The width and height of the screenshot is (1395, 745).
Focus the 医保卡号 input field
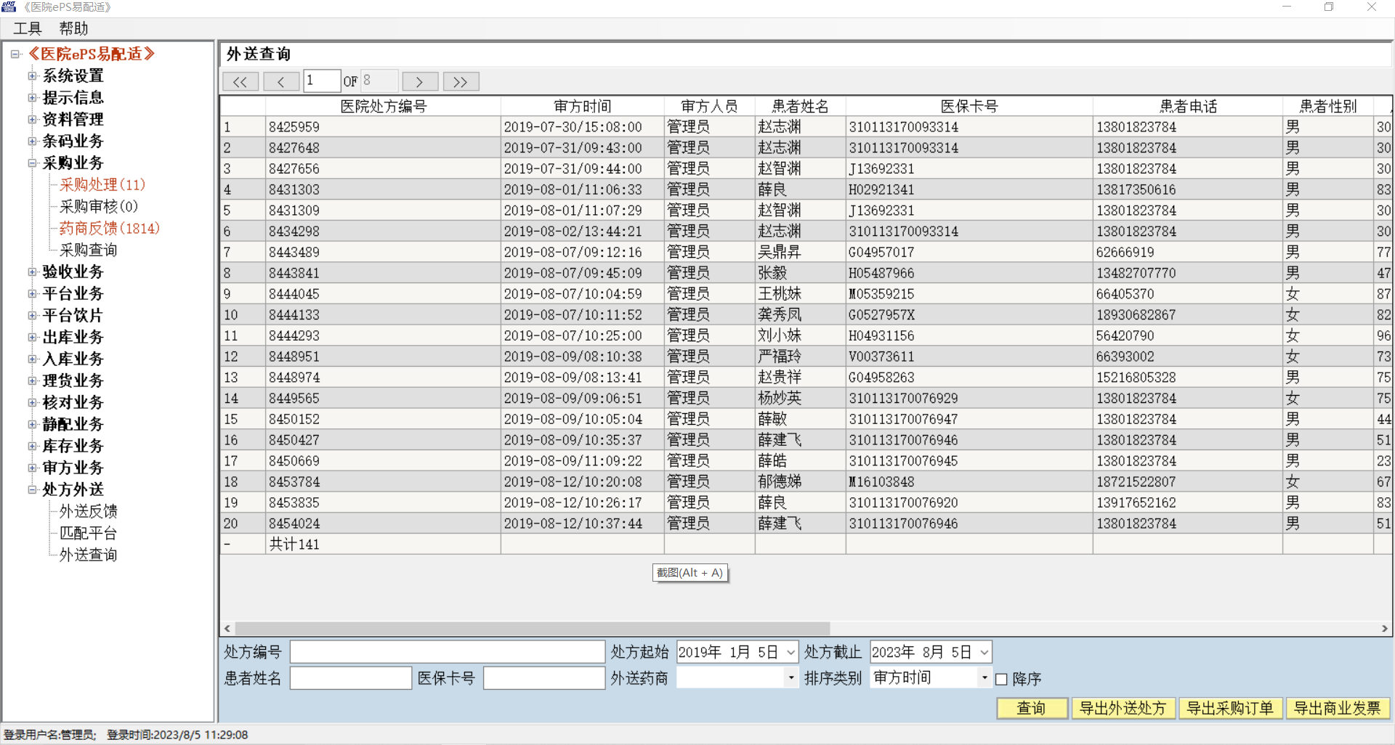[544, 678]
